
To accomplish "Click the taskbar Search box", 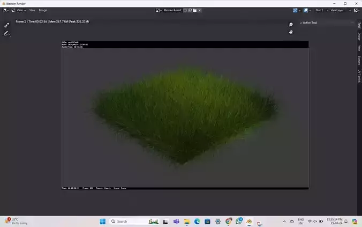I will (x=134, y=222).
